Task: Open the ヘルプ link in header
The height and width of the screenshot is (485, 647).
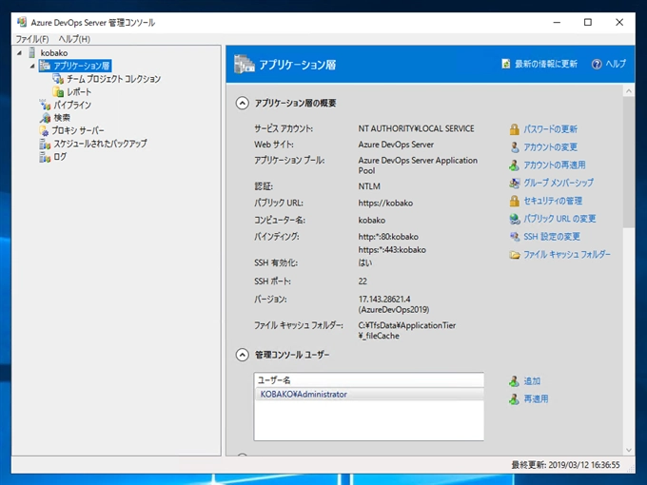Action: [616, 64]
